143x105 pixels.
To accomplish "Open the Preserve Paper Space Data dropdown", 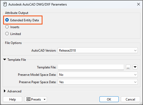I will pyautogui.click(x=98, y=82).
